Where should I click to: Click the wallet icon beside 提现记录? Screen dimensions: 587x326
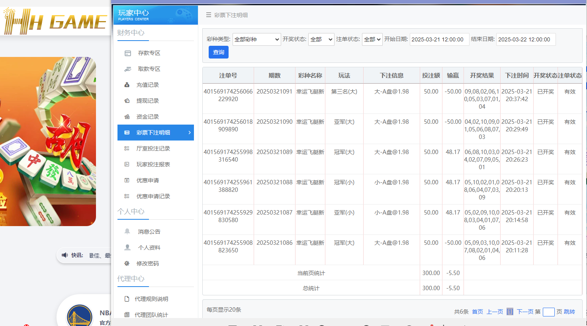tap(127, 100)
